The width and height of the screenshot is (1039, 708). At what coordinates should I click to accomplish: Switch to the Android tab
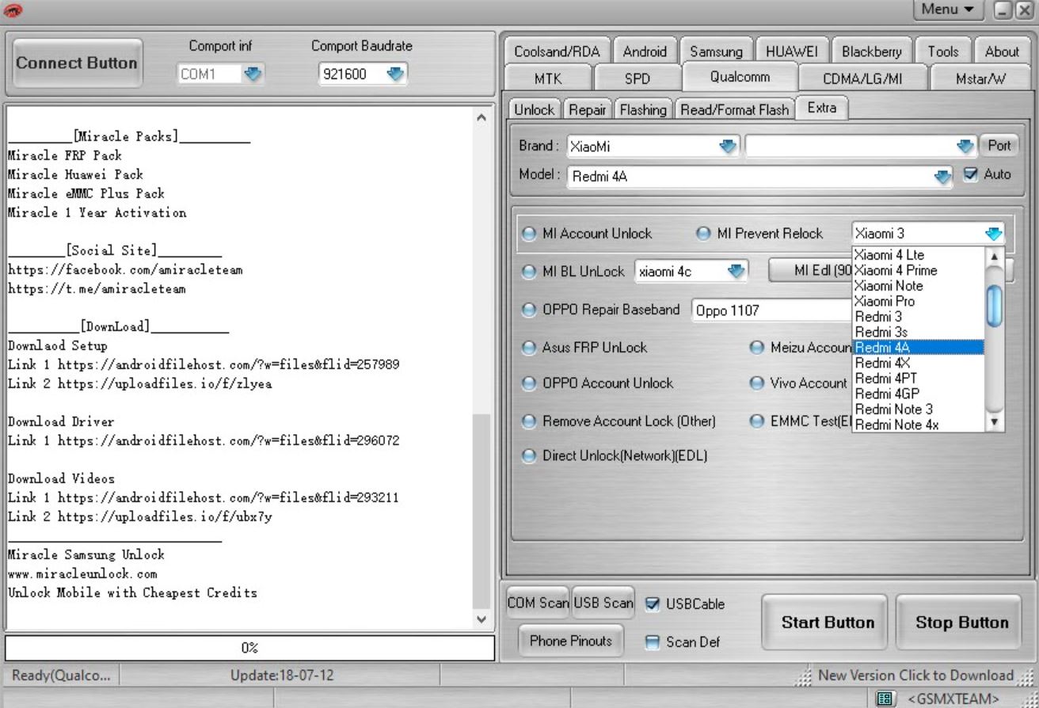(645, 51)
